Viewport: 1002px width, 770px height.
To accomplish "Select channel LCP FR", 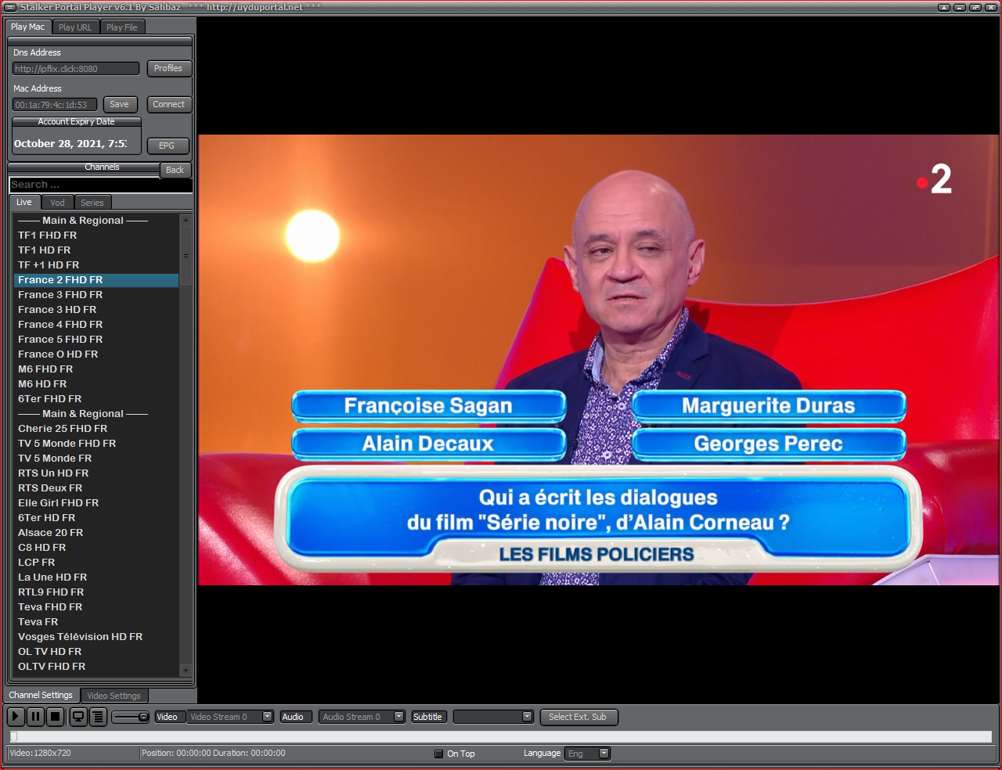I will [x=97, y=563].
